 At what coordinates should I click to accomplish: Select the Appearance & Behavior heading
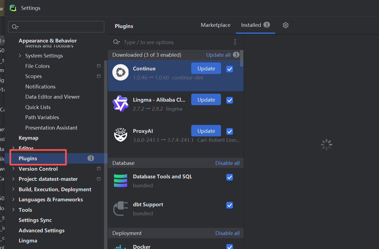coord(48,41)
